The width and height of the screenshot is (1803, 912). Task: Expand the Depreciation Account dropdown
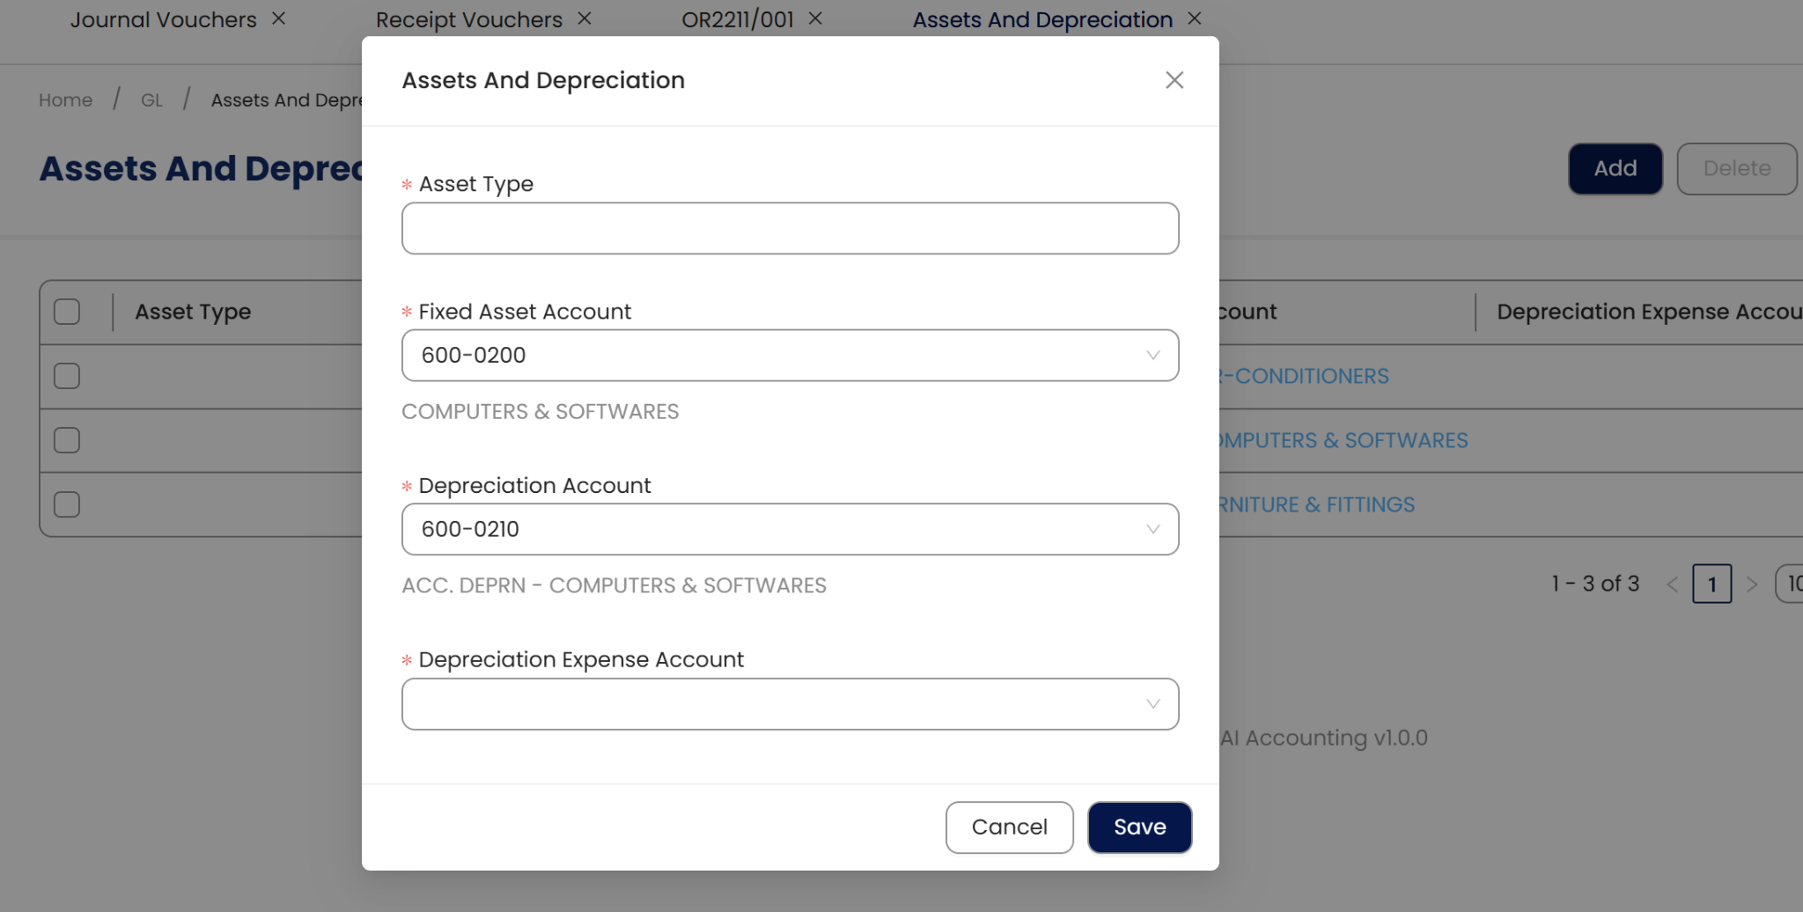[790, 529]
